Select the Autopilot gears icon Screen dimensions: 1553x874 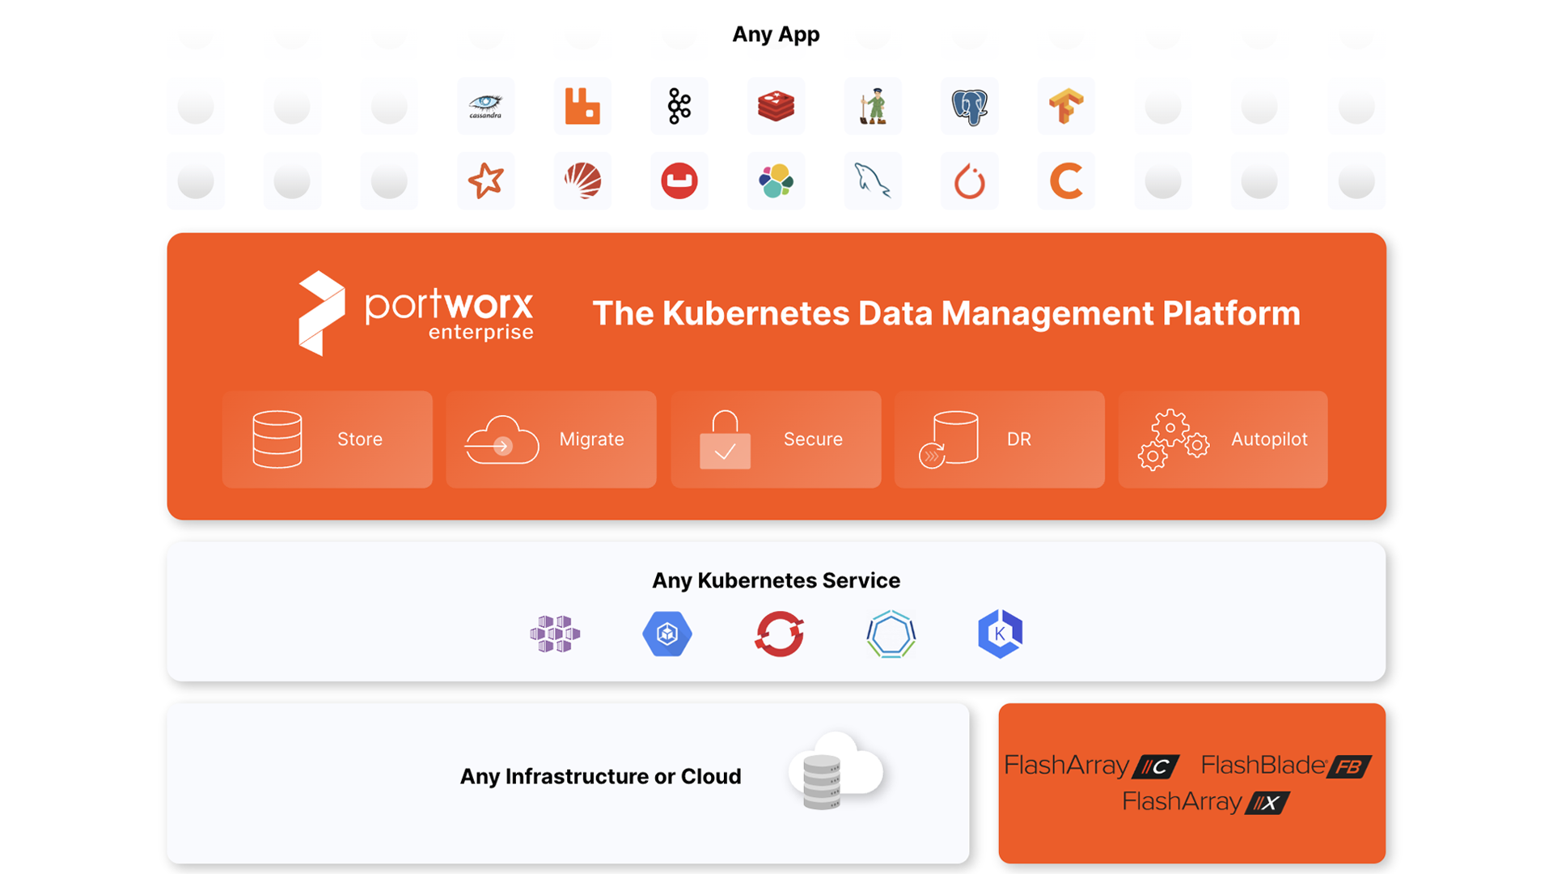coord(1173,439)
